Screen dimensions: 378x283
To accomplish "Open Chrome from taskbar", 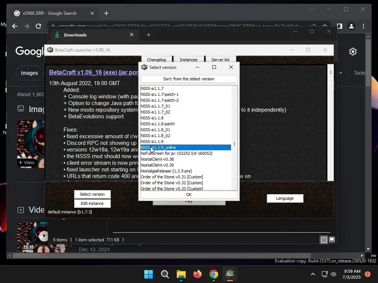I will pyautogui.click(x=214, y=274).
